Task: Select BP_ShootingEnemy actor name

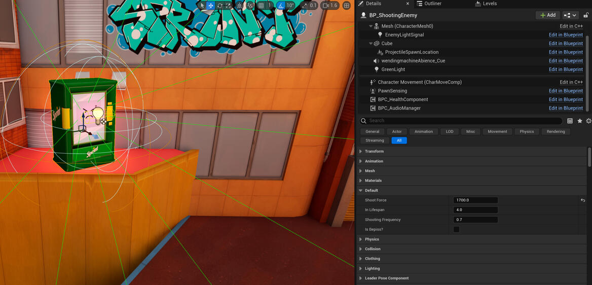Action: (393, 16)
